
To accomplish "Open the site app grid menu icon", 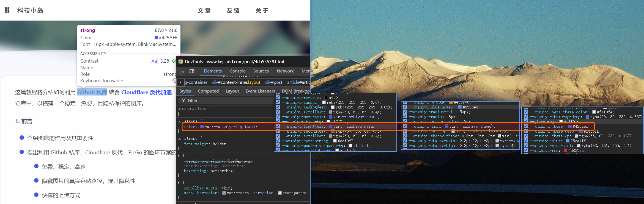I will (x=7, y=10).
